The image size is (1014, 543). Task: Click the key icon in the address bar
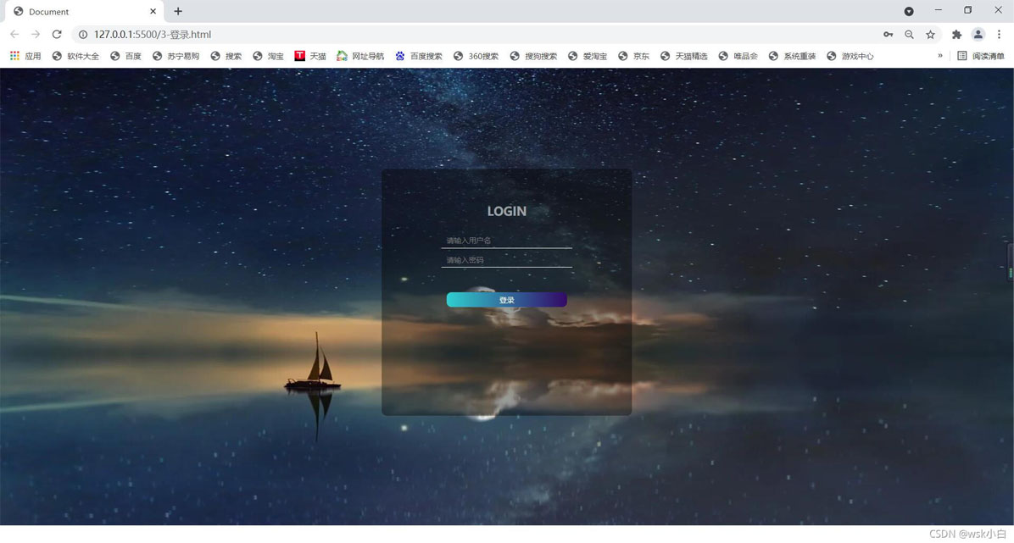tap(888, 36)
